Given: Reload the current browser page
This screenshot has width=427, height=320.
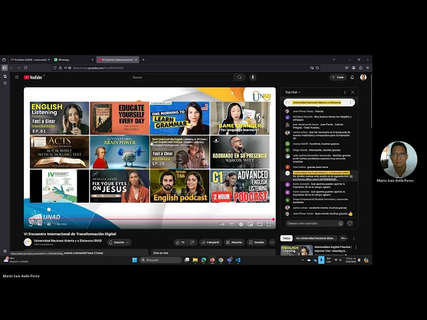Looking at the screenshot, I should coord(25,68).
